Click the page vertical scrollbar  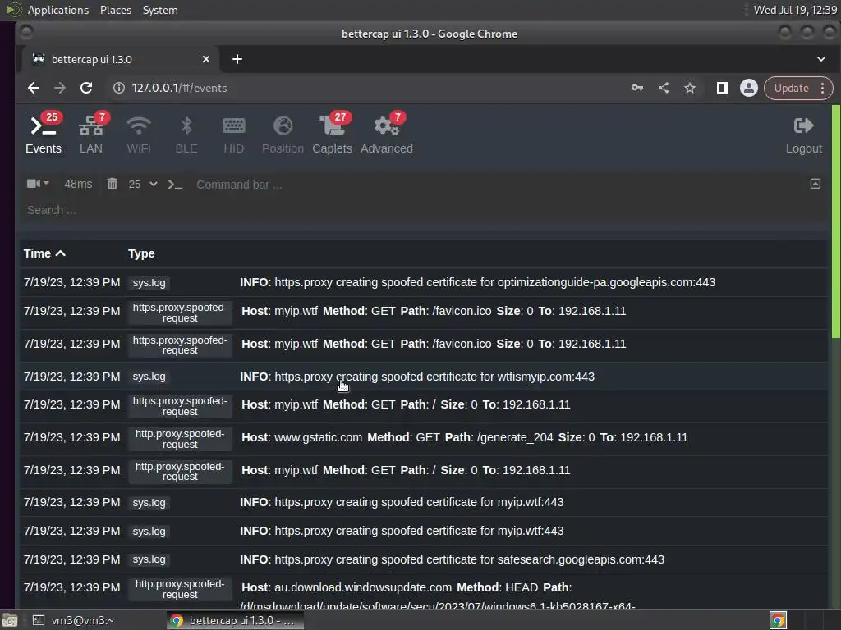835,221
